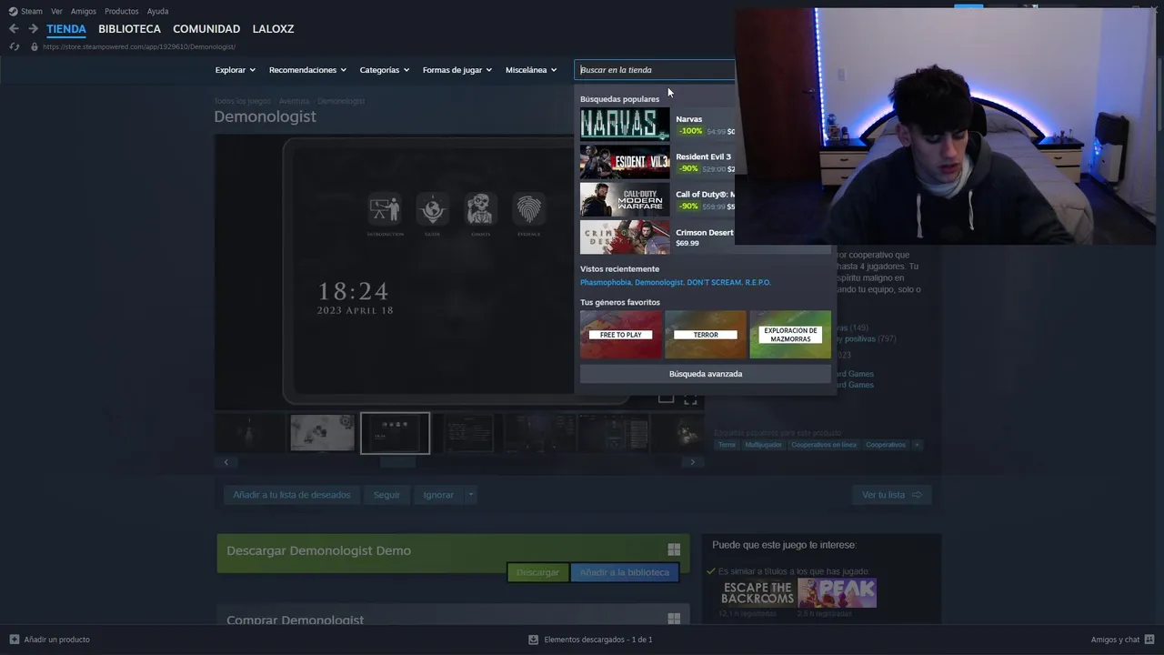This screenshot has width=1164, height=655.
Task: Click the downloads icon in the status bar
Action: 534,640
